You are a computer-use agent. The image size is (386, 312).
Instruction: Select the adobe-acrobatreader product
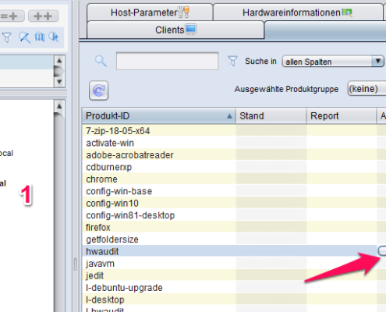(x=234, y=155)
